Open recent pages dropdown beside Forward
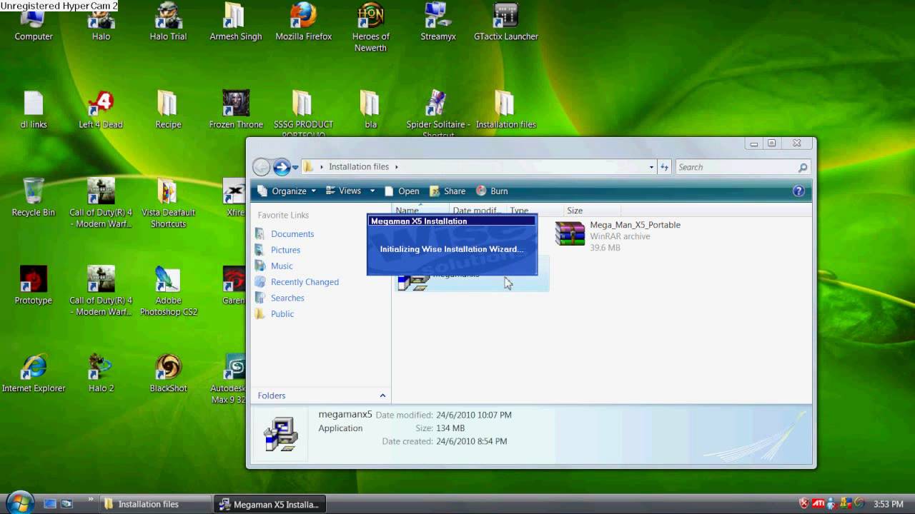Image resolution: width=915 pixels, height=514 pixels. pyautogui.click(x=295, y=168)
